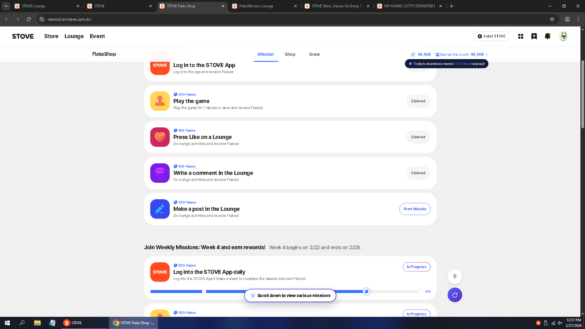Switch to the Shop tab
The height and width of the screenshot is (329, 585).
[290, 54]
